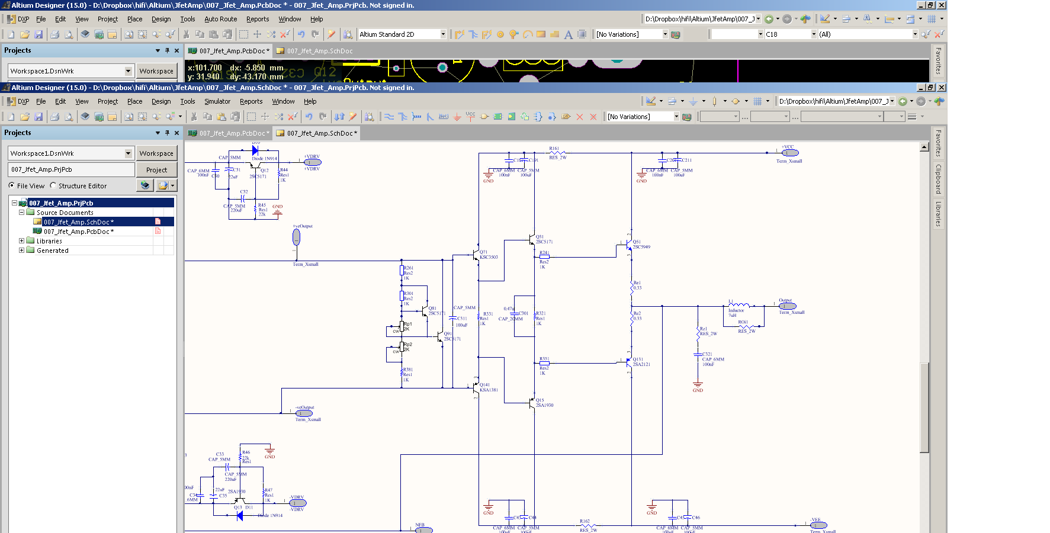Viewport: 1050px width, 533px height.
Task: Redo the action in schematic editor
Action: 323,117
